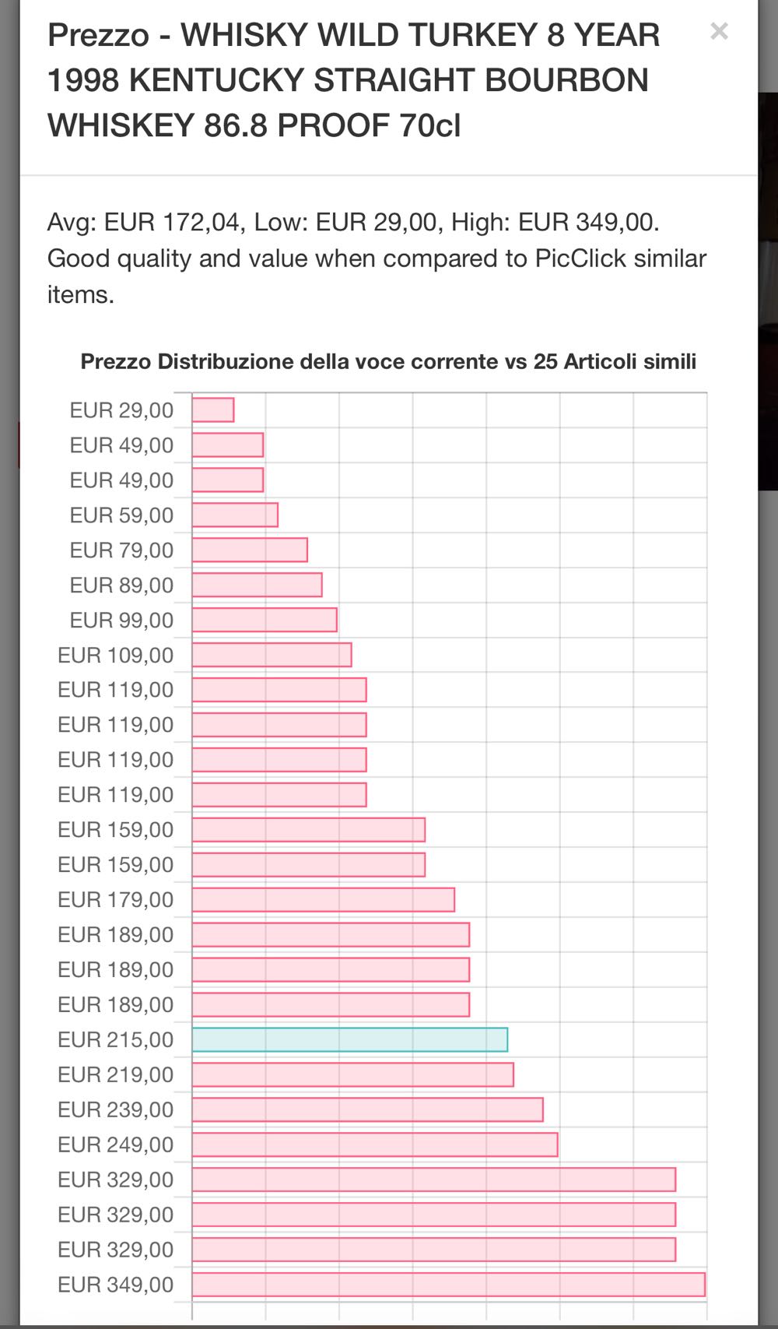Click the teal EUR 215,00 current item bar
The height and width of the screenshot is (1329, 778).
(x=349, y=1039)
